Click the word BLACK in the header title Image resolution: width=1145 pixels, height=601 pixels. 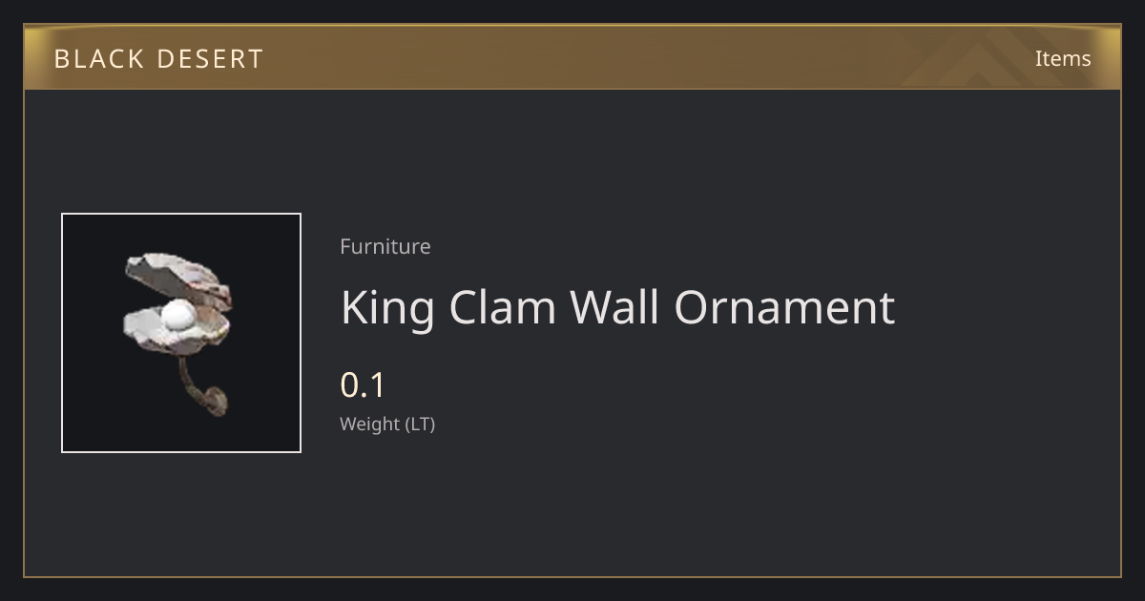coord(94,59)
